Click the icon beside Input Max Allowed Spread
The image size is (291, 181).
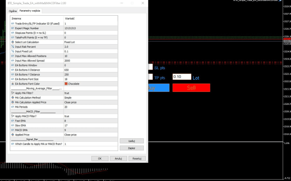[x=13, y=60]
